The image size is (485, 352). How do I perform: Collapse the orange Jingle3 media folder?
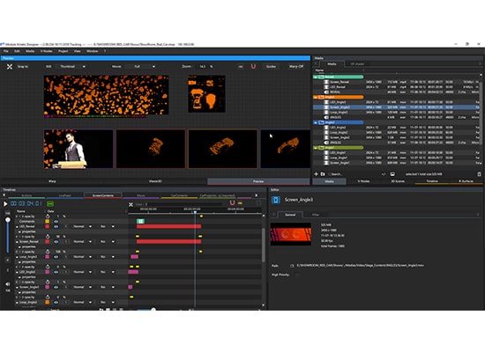tap(316, 98)
